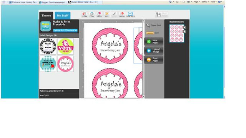Image resolution: width=246 pixels, height=138 pixels.
Task: Click the Strawberry Jam text on the bottom sticker
Action: coord(110,91)
